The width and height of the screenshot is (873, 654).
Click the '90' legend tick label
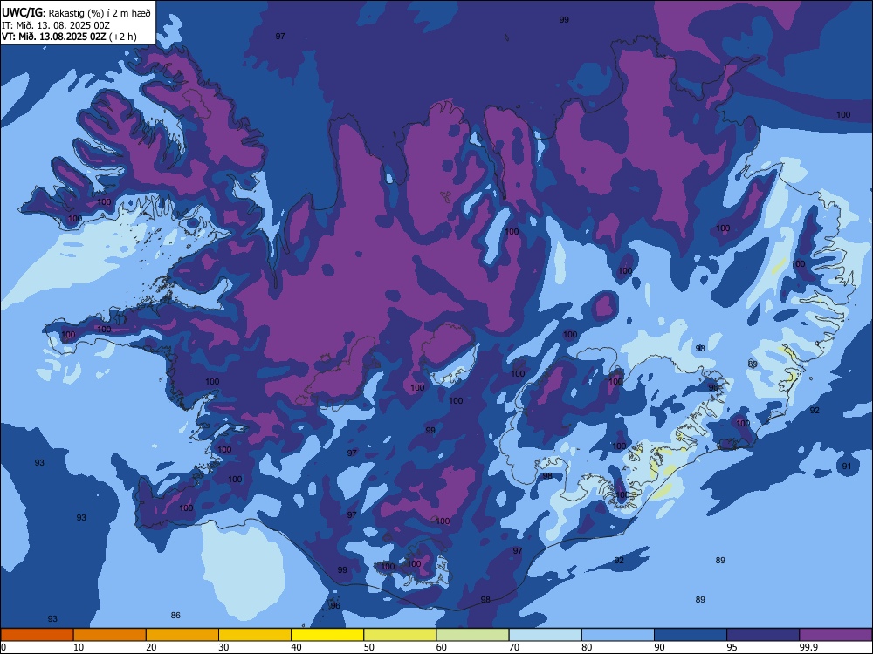point(659,647)
